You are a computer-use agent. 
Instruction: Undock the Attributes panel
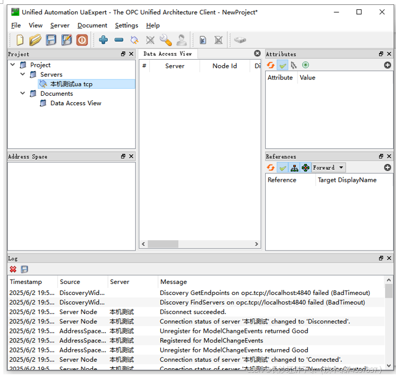click(381, 54)
